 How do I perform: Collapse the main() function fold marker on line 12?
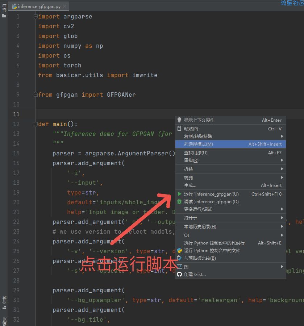point(36,124)
